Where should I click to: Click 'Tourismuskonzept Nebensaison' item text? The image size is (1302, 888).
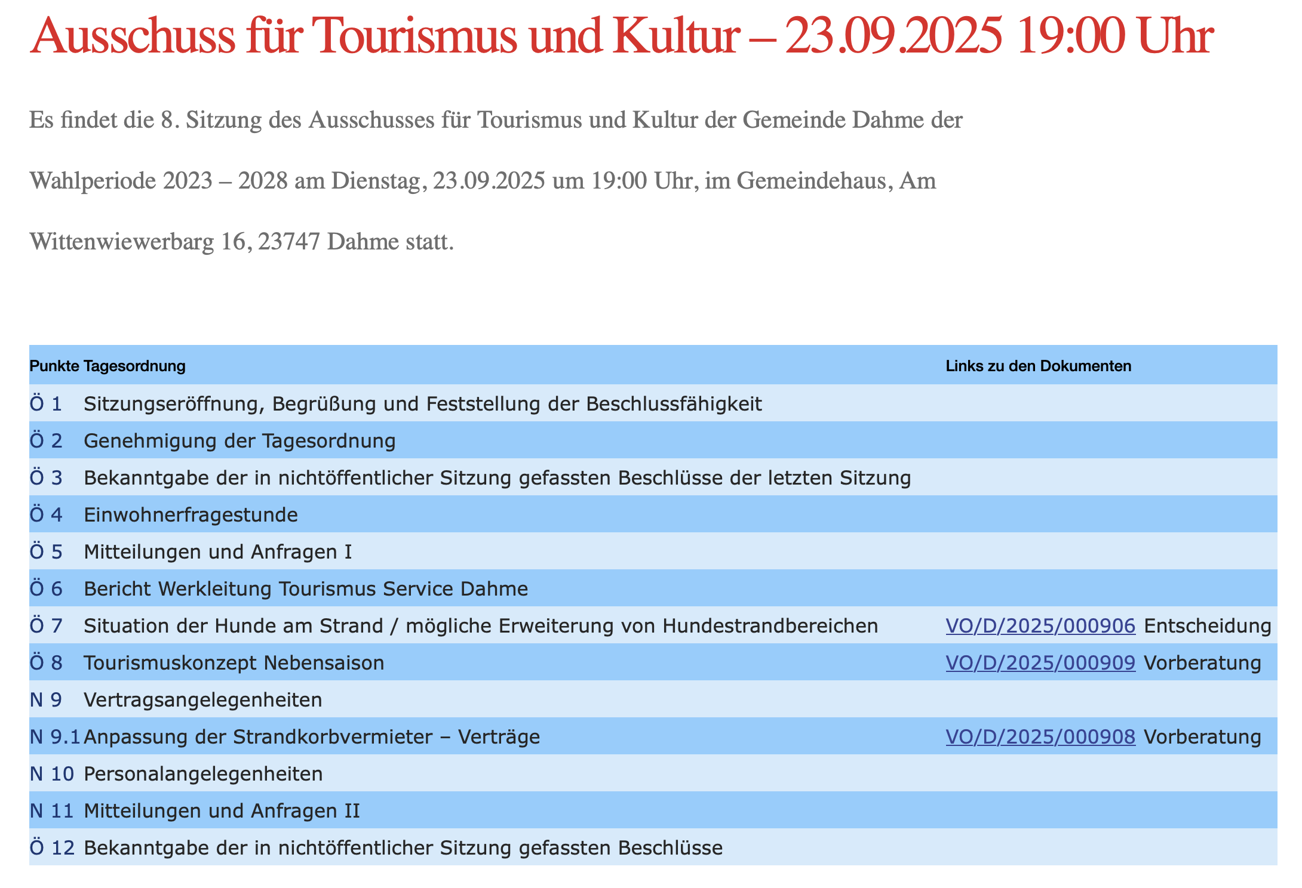click(234, 662)
